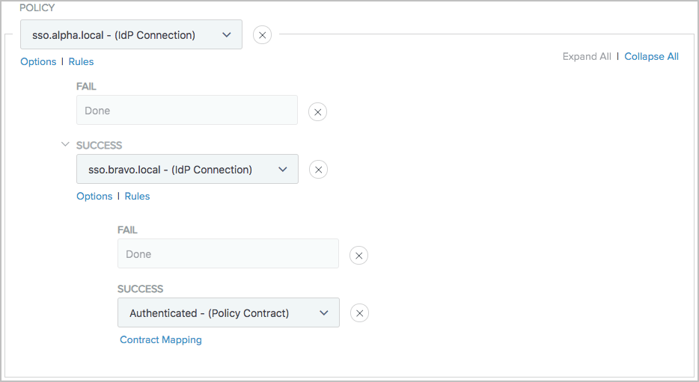Screen dimensions: 699x382
Task: Clear the top-level FAIL Done entry
Action: coord(317,112)
